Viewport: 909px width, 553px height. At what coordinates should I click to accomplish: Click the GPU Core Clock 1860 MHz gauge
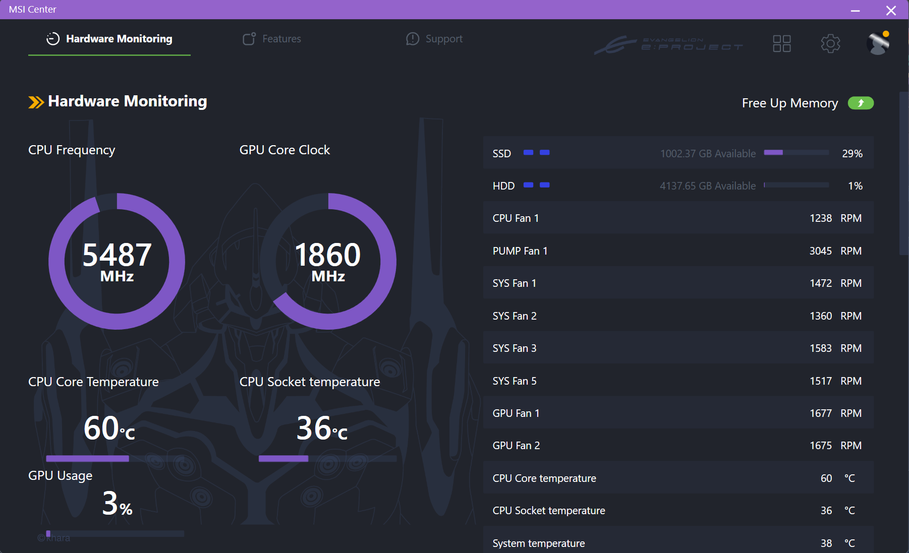[x=328, y=261]
